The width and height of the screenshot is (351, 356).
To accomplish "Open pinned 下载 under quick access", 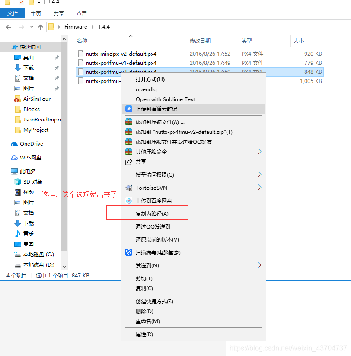I will coord(29,68).
